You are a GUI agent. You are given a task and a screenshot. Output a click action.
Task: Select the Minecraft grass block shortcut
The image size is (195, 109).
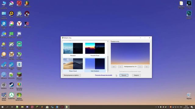(x=19, y=76)
